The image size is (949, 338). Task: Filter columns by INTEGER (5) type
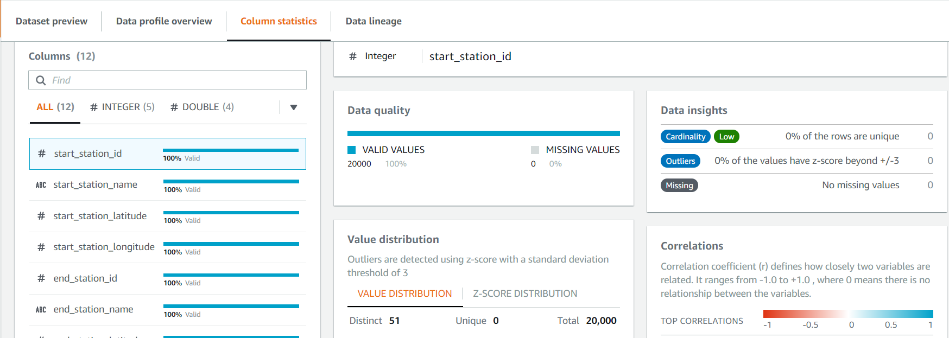click(122, 107)
